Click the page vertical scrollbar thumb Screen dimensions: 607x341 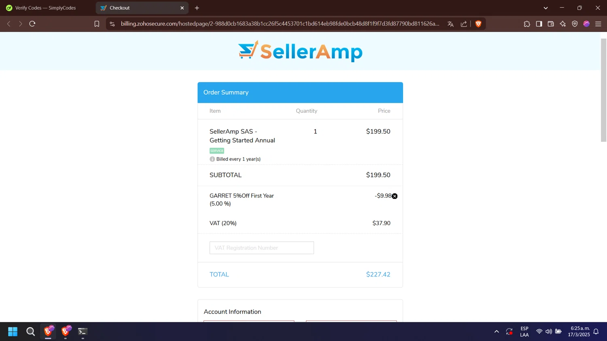[x=604, y=90]
